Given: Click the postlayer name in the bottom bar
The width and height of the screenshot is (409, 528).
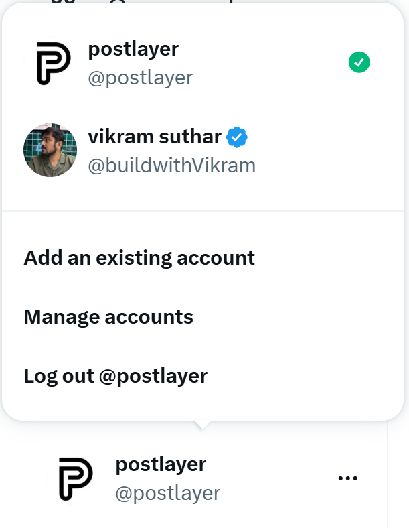Looking at the screenshot, I should coord(161,464).
